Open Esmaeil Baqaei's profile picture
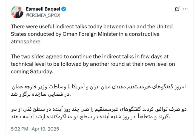 tap(17, 12)
